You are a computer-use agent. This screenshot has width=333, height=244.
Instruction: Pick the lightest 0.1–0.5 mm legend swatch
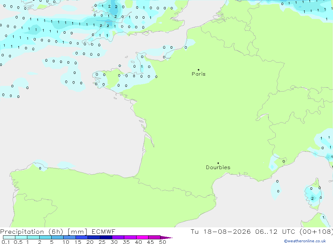[9, 237]
